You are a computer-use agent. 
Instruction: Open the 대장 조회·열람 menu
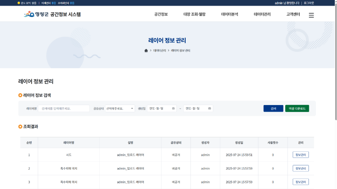194,14
